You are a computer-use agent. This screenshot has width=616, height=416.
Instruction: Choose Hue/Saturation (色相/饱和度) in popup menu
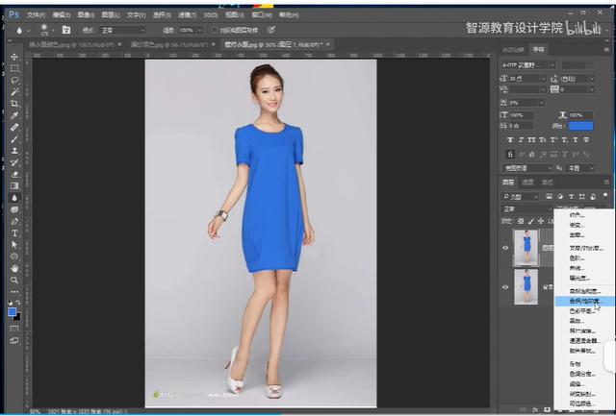click(x=584, y=301)
